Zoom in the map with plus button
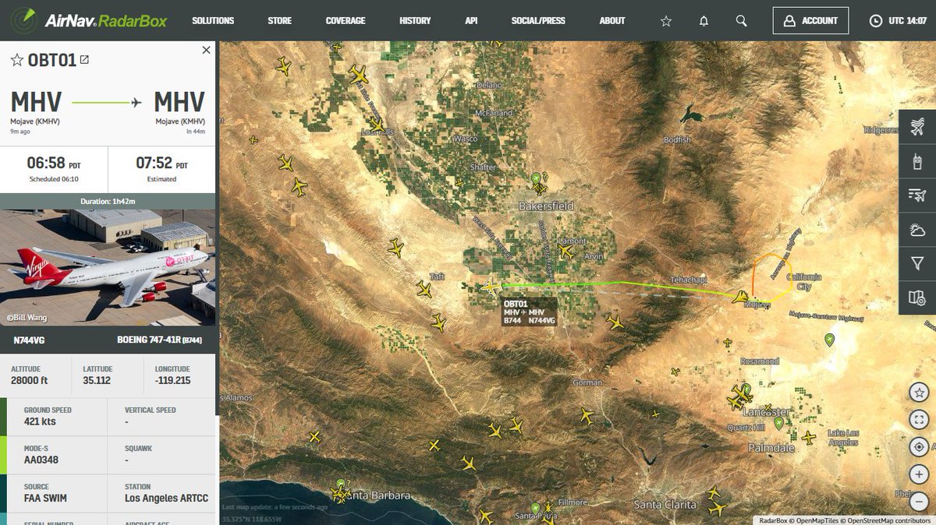This screenshot has width=936, height=525. click(x=919, y=474)
